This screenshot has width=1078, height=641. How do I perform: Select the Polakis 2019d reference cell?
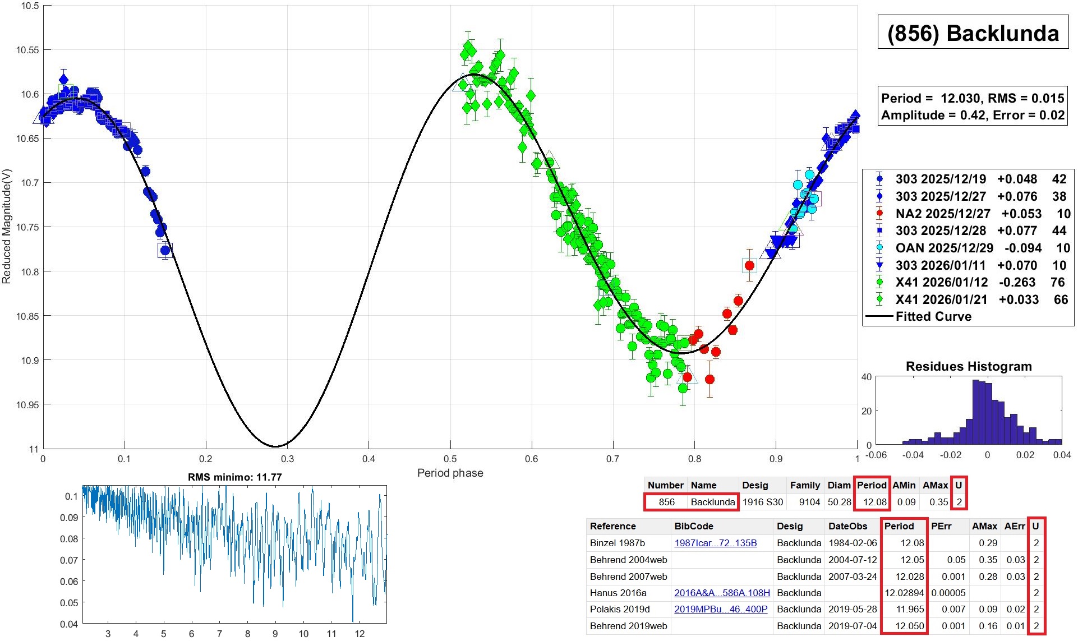pyautogui.click(x=620, y=609)
